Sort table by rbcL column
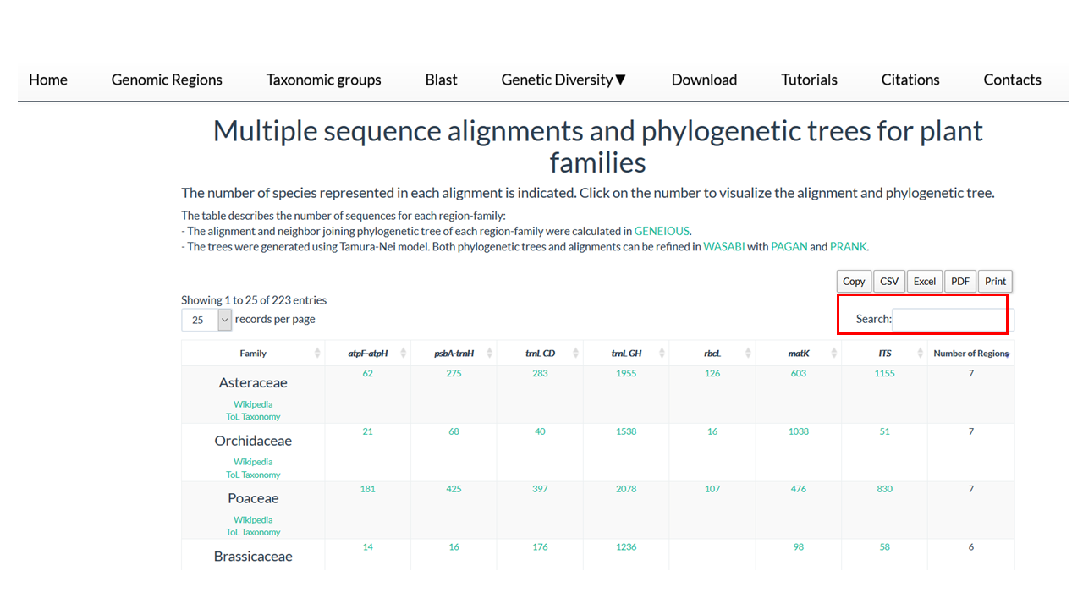The width and height of the screenshot is (1083, 609). pos(712,354)
